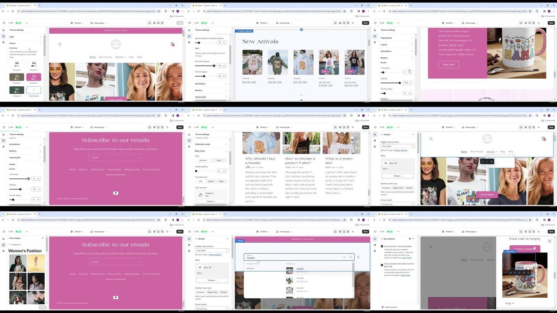Click email submit arrow in Inputs settings window
This screenshot has height=313, width=557.
[139, 157]
